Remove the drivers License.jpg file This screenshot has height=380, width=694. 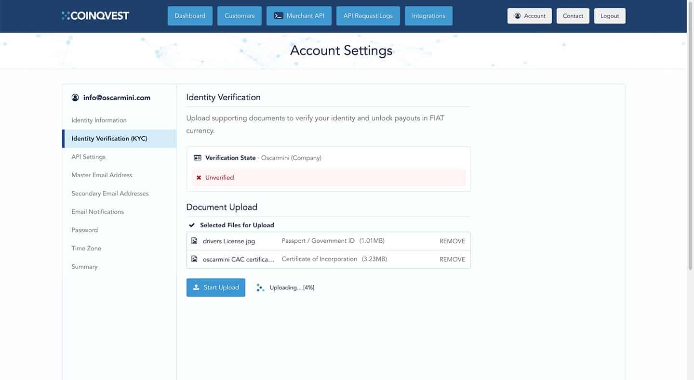point(452,241)
